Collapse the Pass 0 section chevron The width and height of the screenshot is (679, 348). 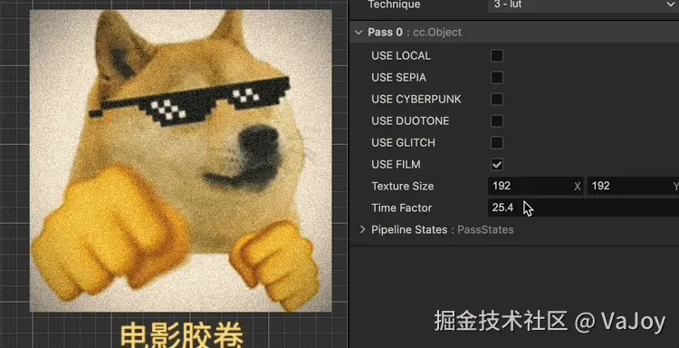(x=359, y=32)
